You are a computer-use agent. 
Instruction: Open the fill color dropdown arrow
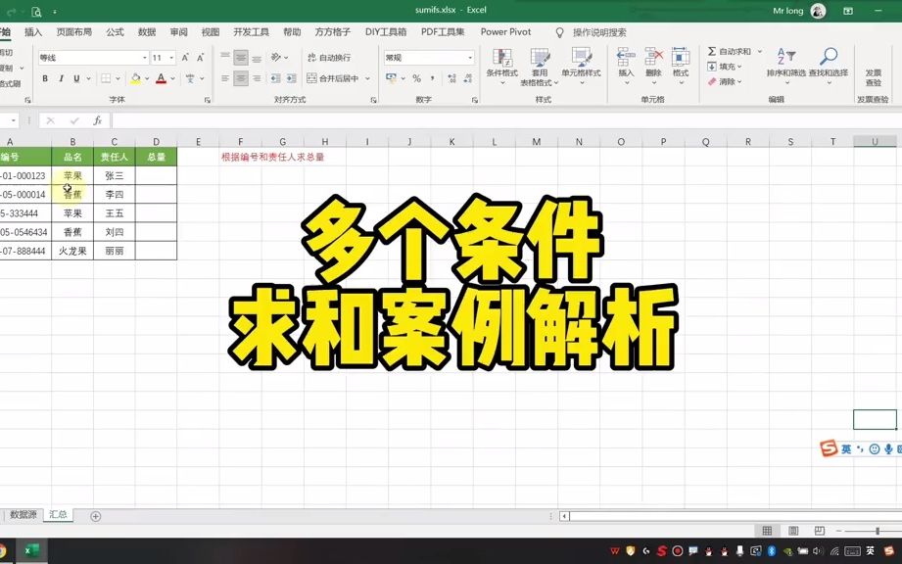pyautogui.click(x=147, y=78)
